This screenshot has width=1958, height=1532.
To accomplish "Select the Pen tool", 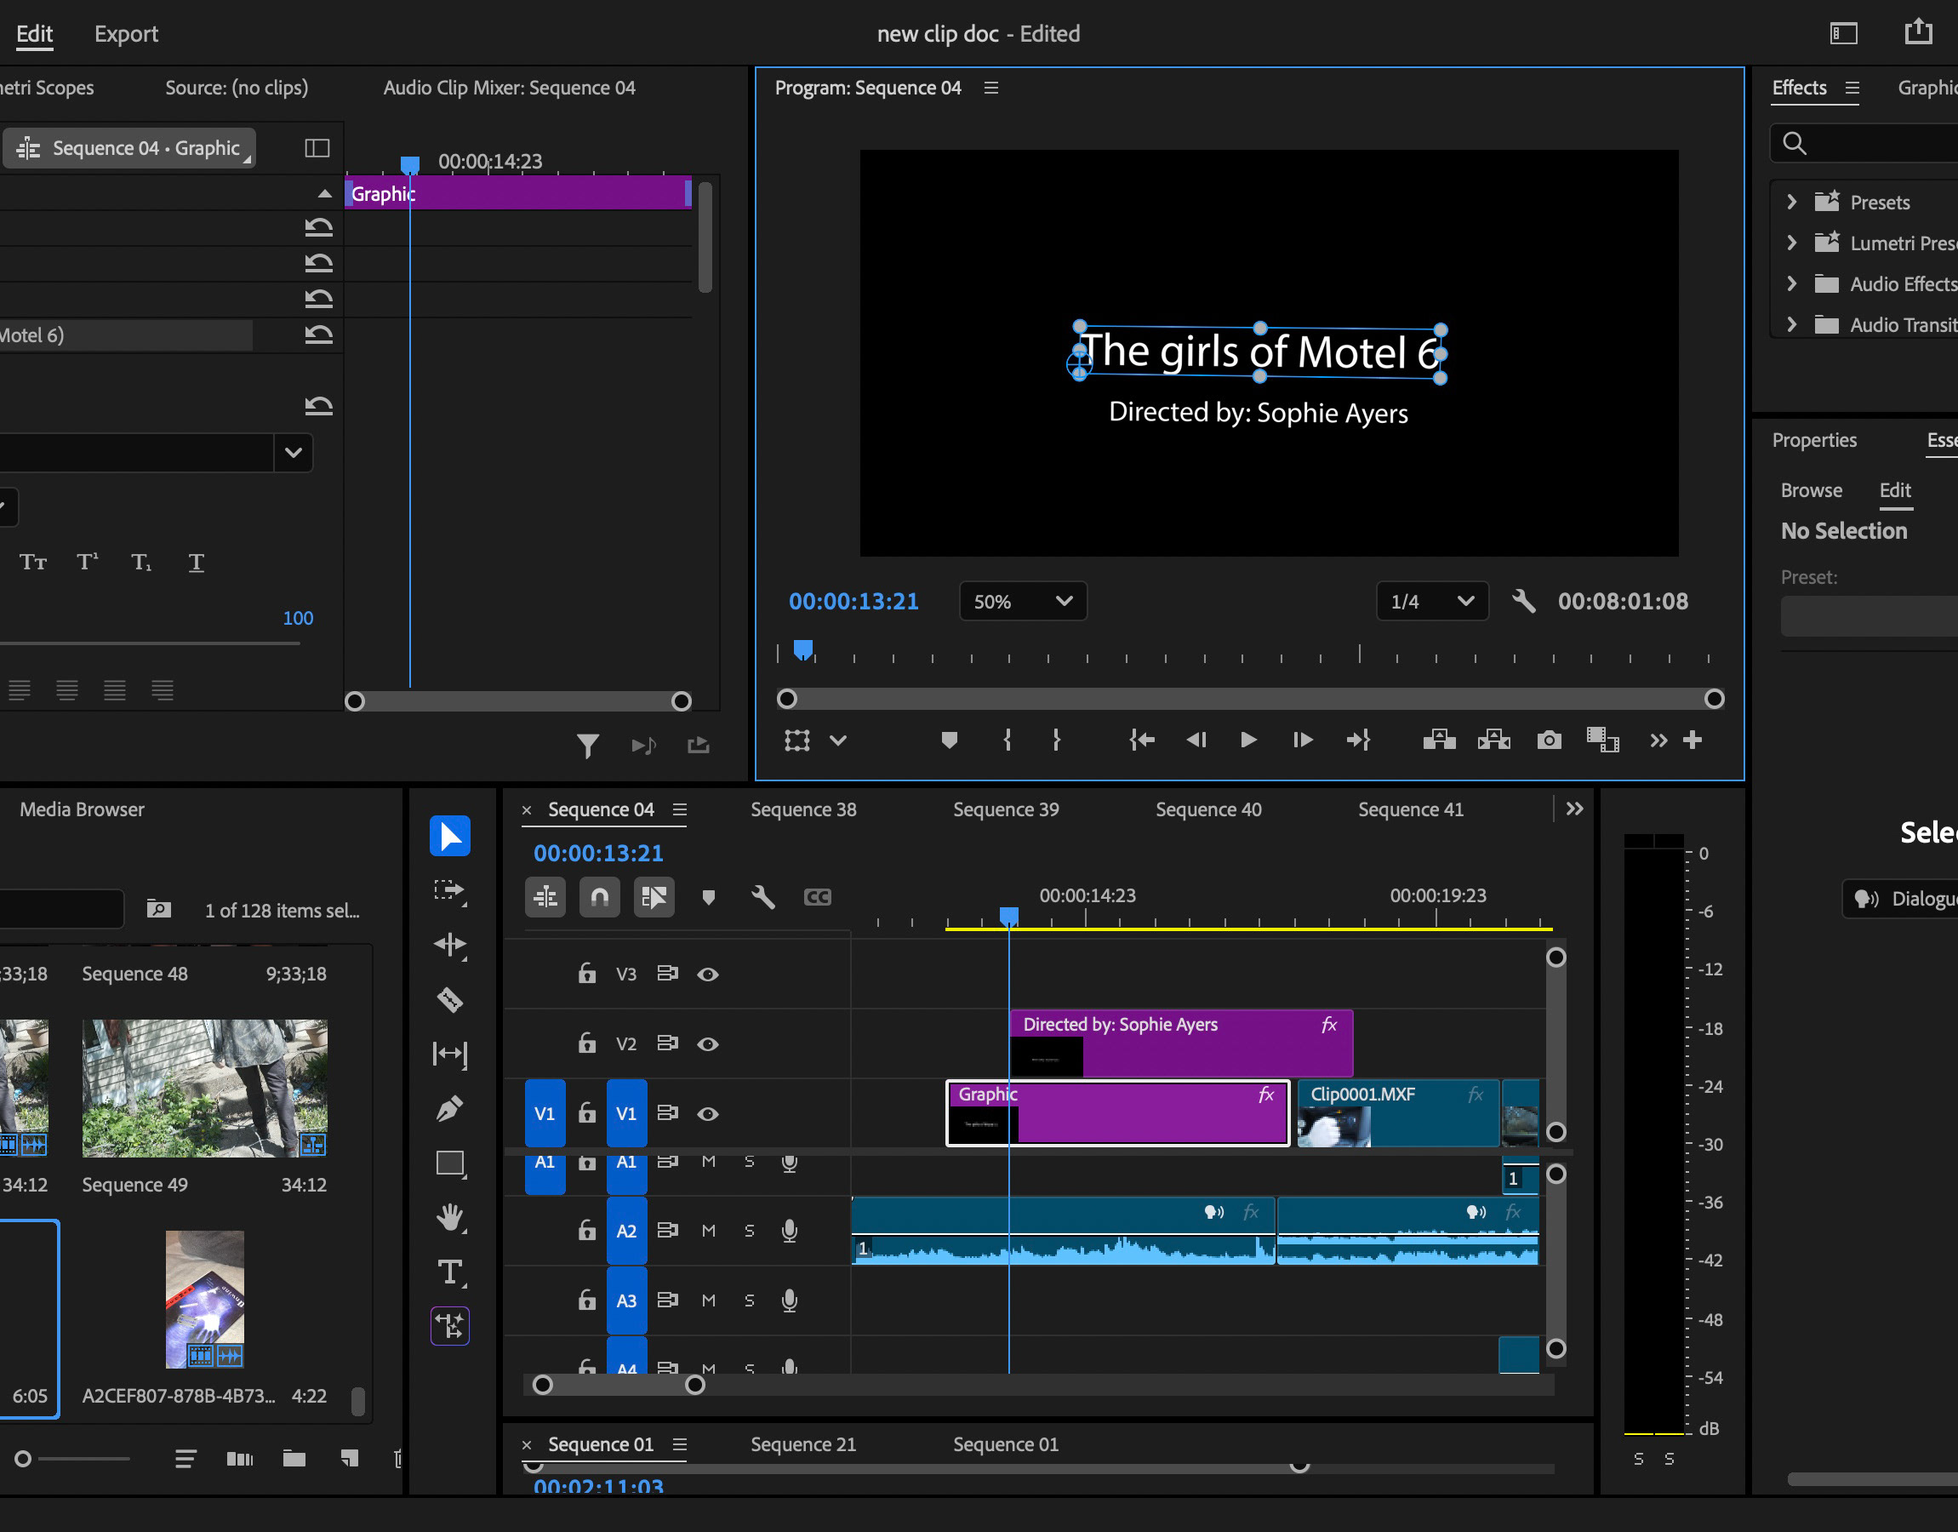I will pyautogui.click(x=450, y=1109).
